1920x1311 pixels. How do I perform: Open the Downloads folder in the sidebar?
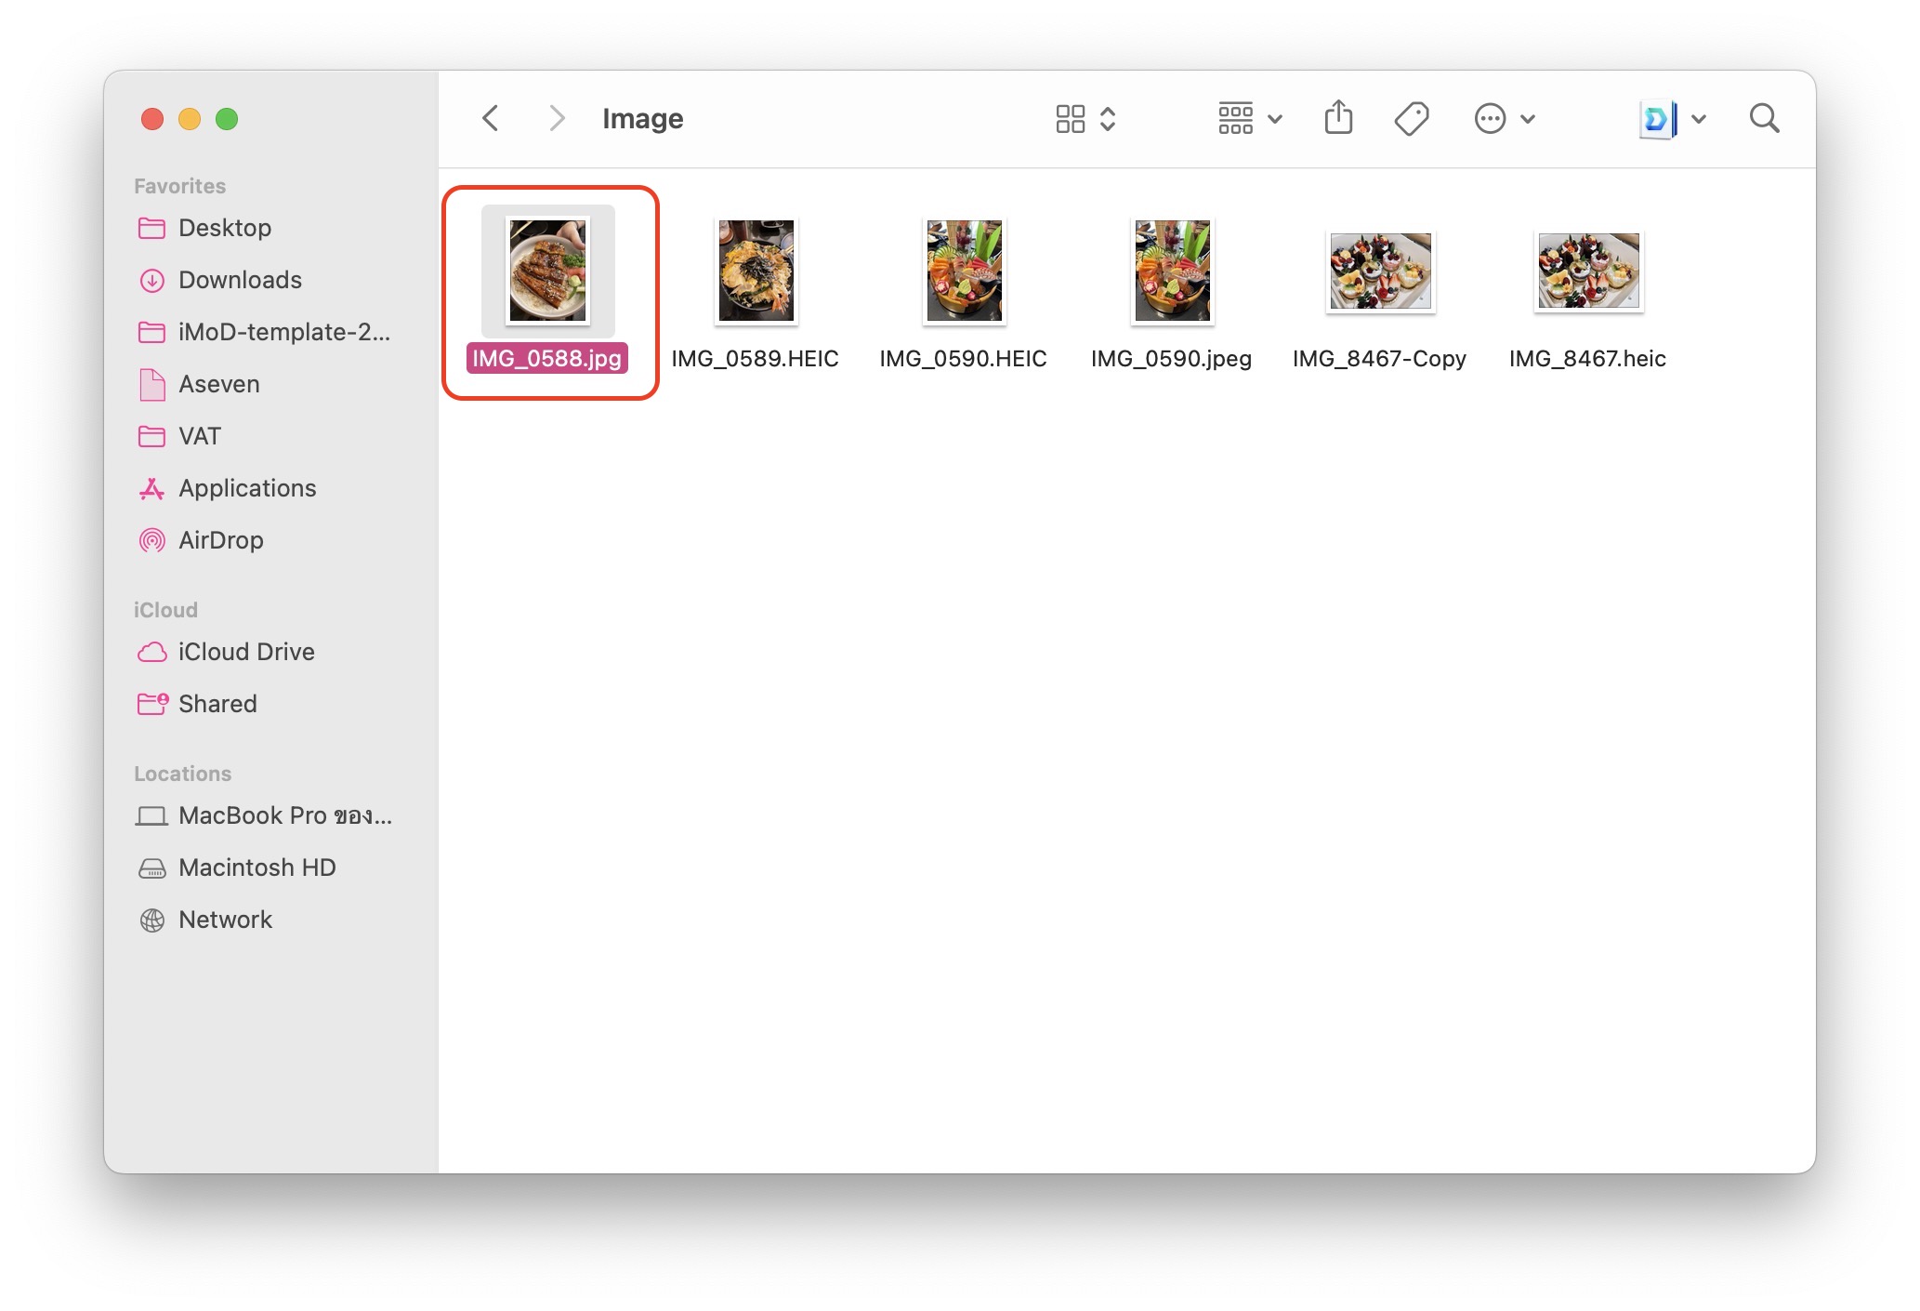pyautogui.click(x=239, y=280)
